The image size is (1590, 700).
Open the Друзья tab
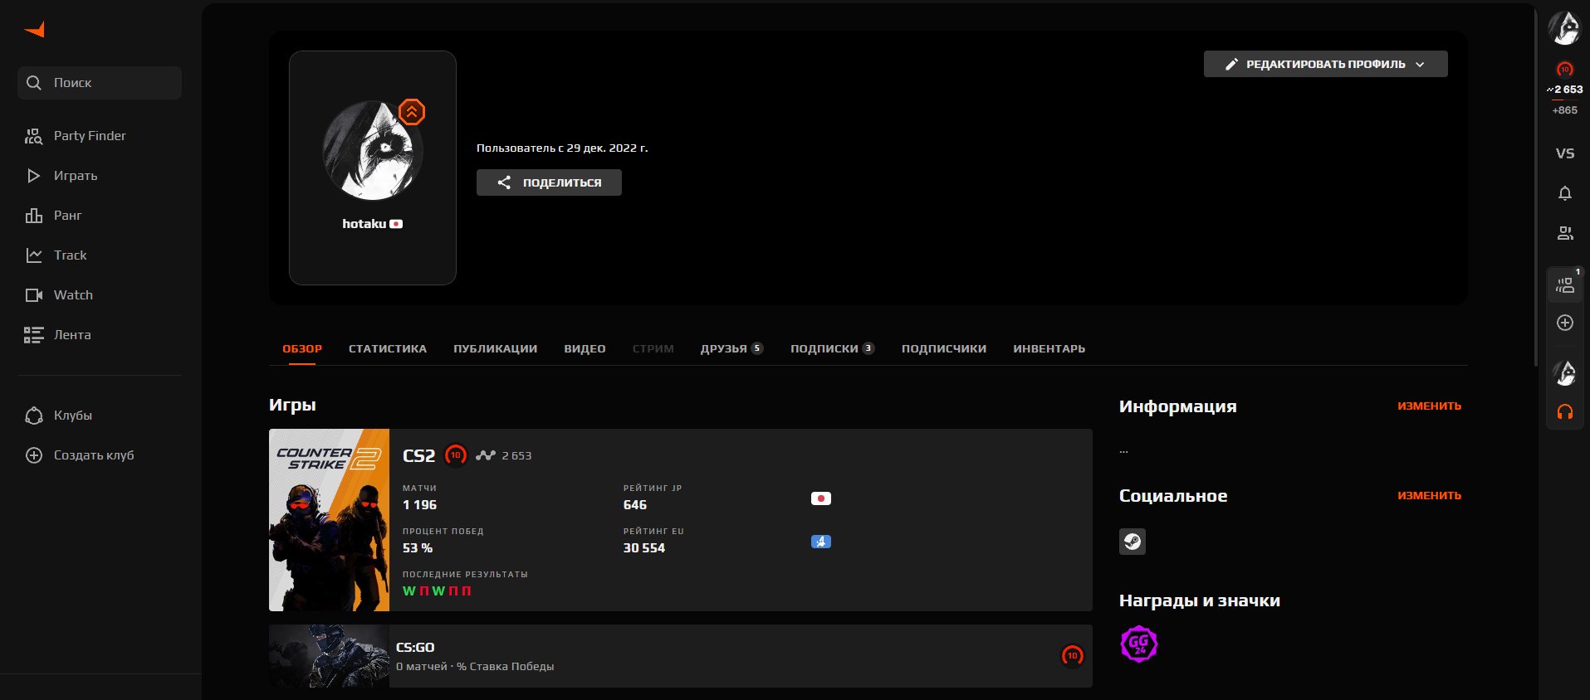(731, 348)
